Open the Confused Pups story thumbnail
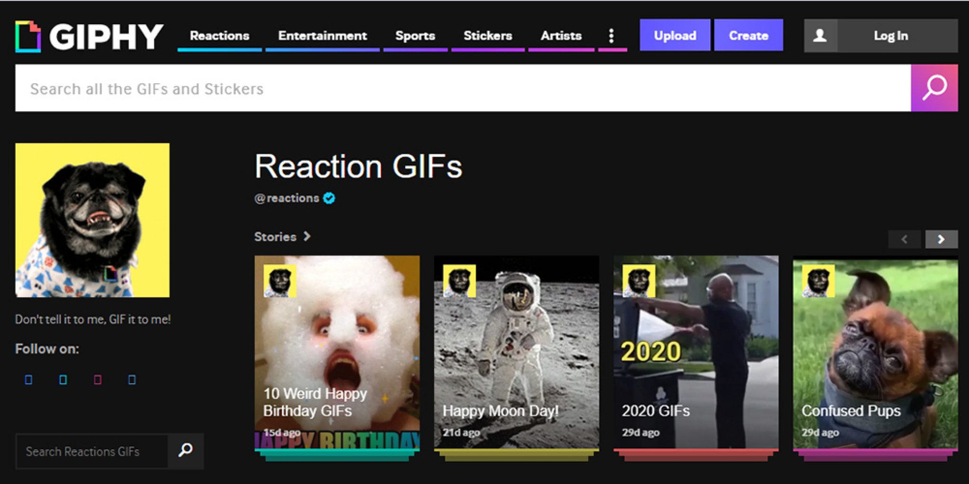The width and height of the screenshot is (969, 484). 875,352
